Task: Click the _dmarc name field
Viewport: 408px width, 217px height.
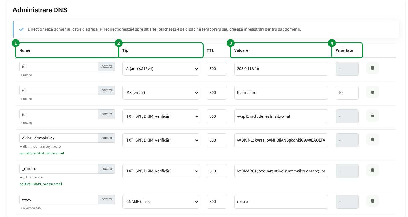Action: coord(59,169)
